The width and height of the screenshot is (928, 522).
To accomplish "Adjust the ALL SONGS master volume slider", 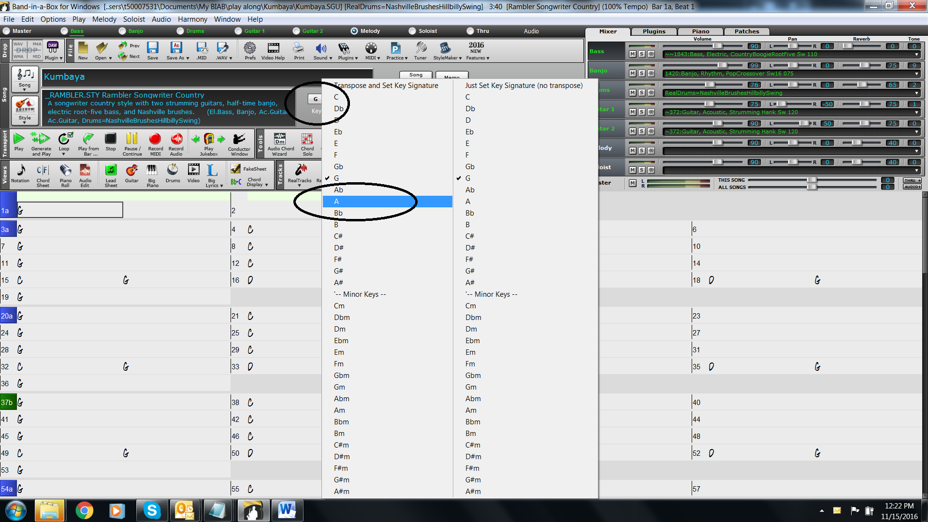I will click(x=812, y=187).
